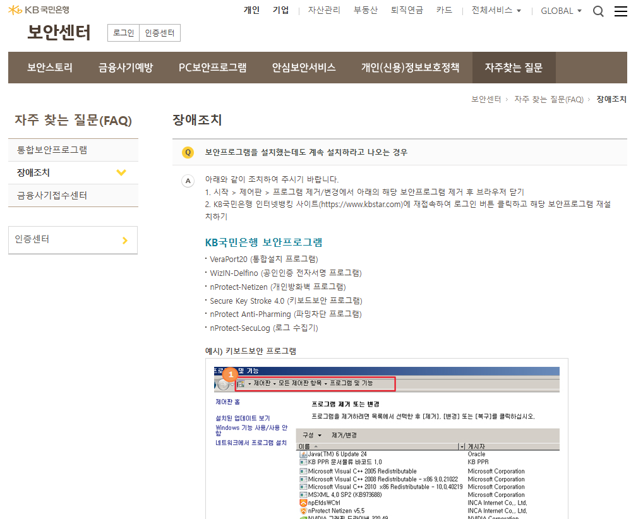
Task: Open the 보안스토리 tab
Action: (50, 68)
